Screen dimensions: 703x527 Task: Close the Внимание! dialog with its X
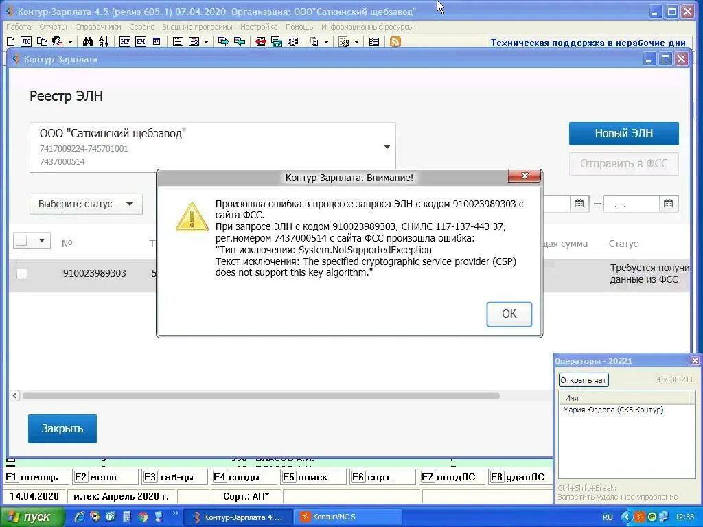pos(524,176)
